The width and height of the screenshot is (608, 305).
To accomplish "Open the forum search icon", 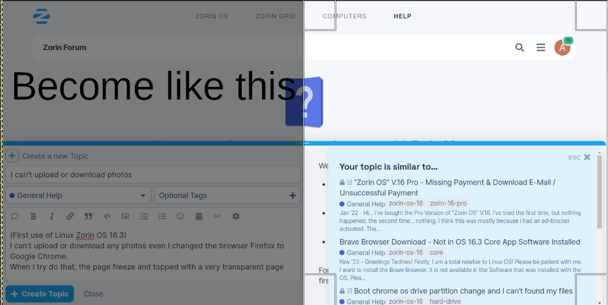I will (x=520, y=48).
